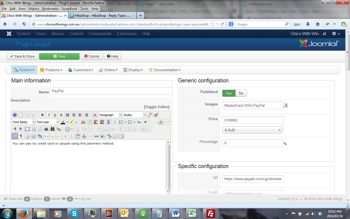
Task: Click the remove formatting eraser icon
Action: coord(150,115)
